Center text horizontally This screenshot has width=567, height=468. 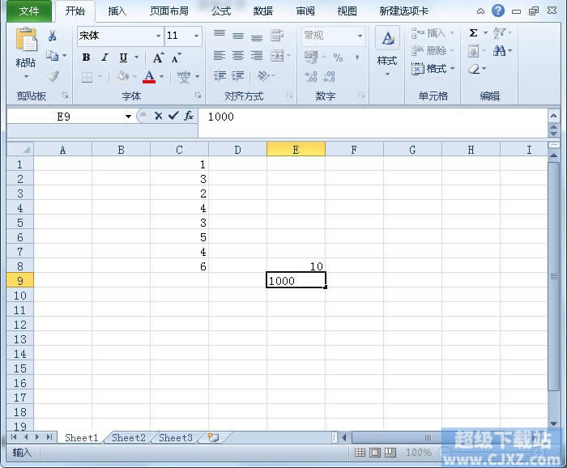click(x=238, y=56)
